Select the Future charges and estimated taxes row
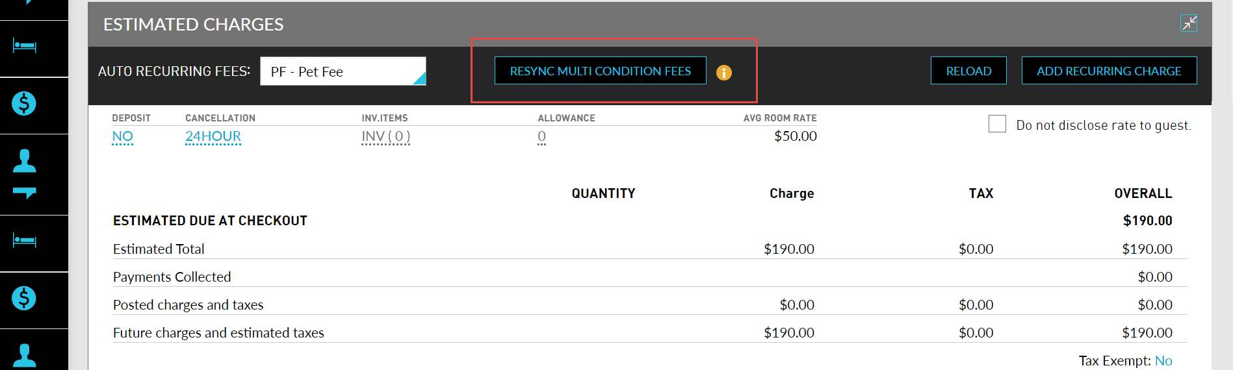 [218, 333]
